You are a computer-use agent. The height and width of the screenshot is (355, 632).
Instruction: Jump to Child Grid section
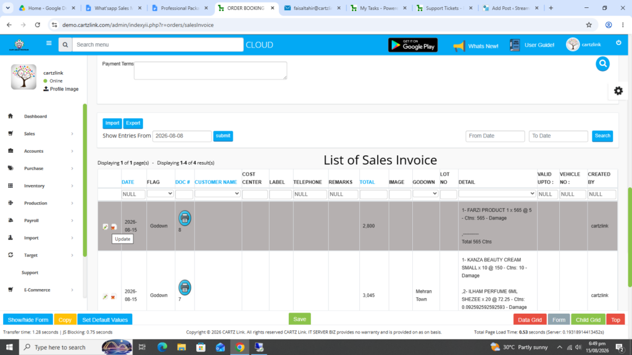coord(588,320)
